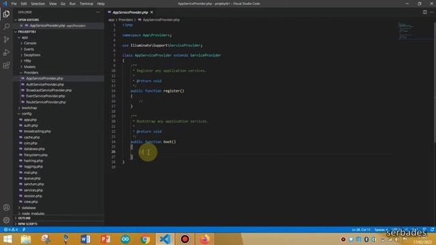Open the Manage gear icon
Screen dimensions: 436x245
pos(6,220)
